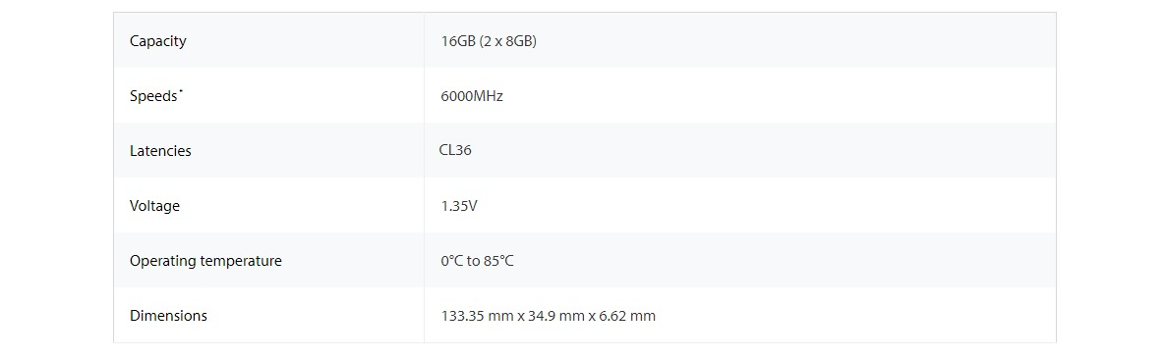Click the Speeds label
The image size is (1165, 359).
click(x=153, y=96)
